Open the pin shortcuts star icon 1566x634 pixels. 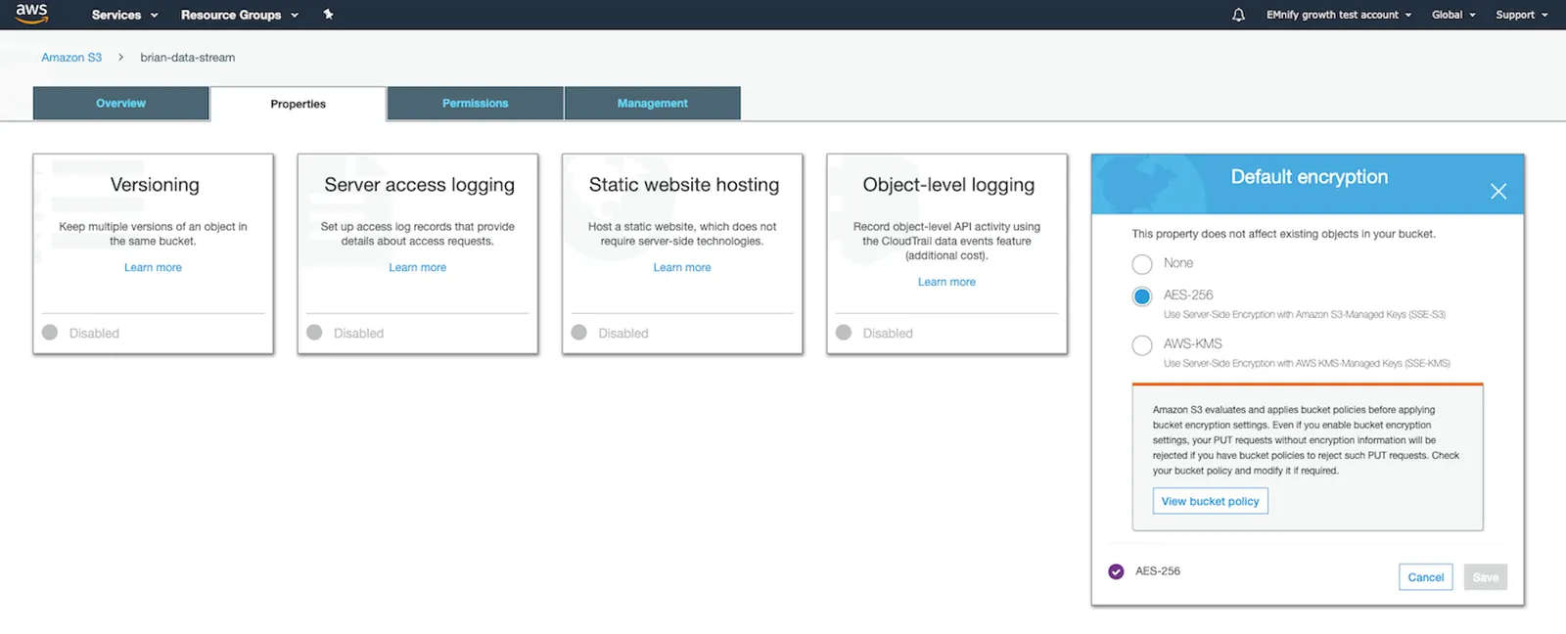click(x=328, y=15)
